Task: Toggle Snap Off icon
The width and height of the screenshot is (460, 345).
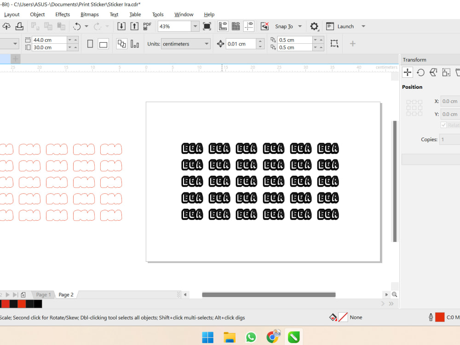Action: (264, 26)
